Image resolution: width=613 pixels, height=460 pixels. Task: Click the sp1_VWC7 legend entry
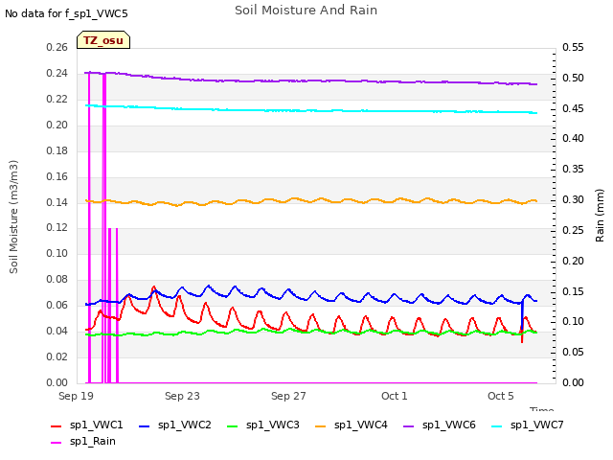[528, 425]
